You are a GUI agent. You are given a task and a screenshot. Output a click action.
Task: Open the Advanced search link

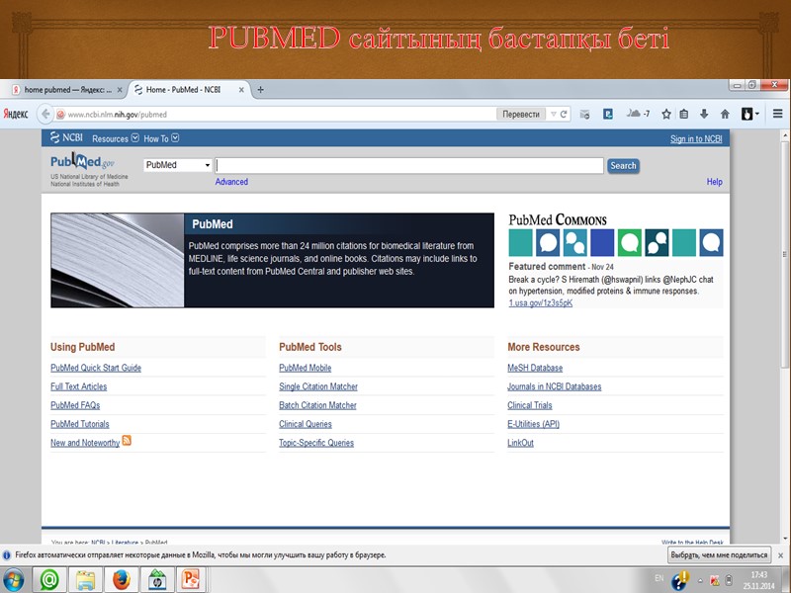pyautogui.click(x=231, y=182)
